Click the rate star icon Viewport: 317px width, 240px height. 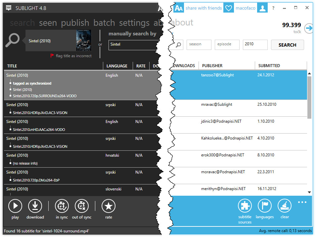[x=109, y=206]
